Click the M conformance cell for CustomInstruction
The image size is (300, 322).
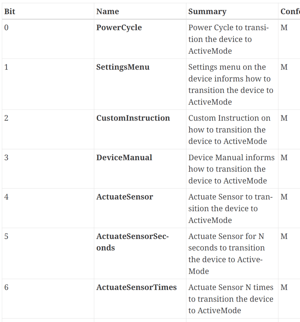(x=284, y=118)
